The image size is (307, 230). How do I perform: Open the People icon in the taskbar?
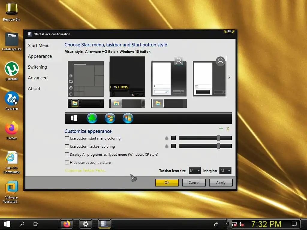[216, 224]
